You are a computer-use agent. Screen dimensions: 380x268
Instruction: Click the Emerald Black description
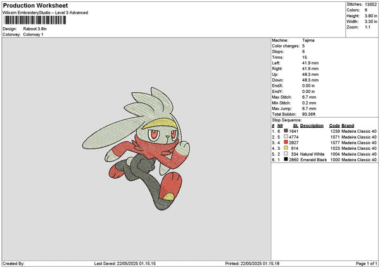(x=313, y=160)
